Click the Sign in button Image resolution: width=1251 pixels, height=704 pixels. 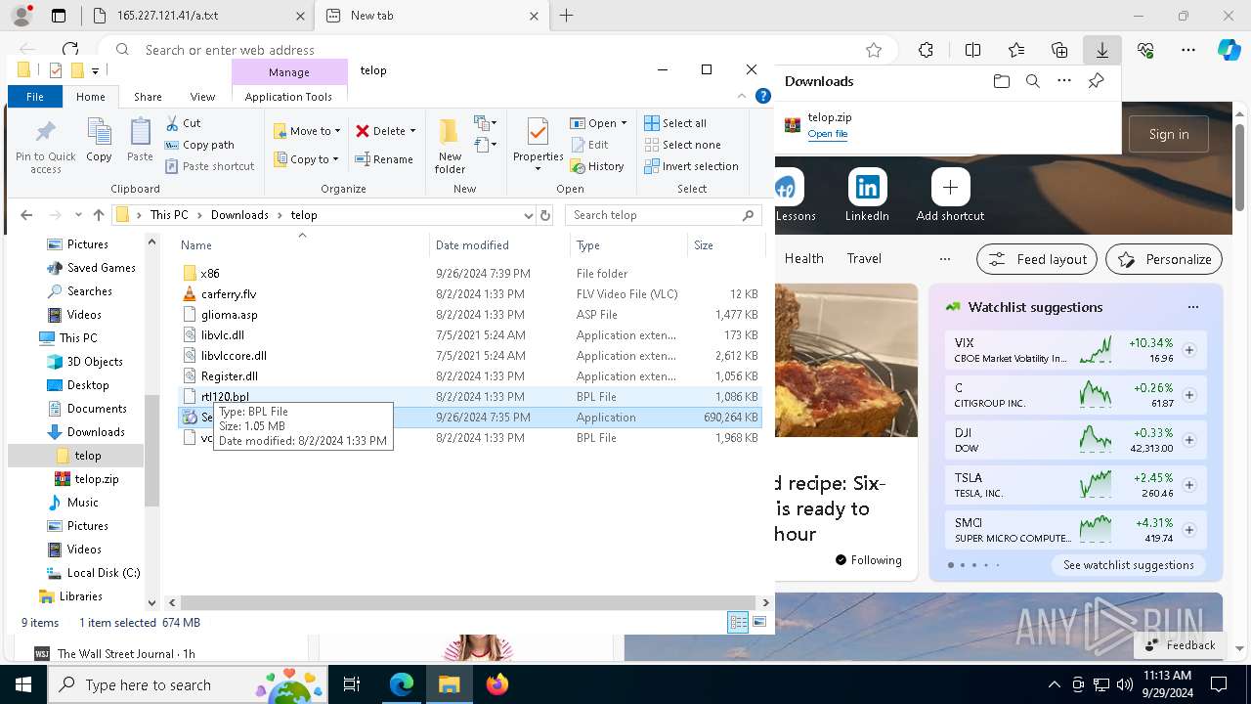pos(1169,134)
